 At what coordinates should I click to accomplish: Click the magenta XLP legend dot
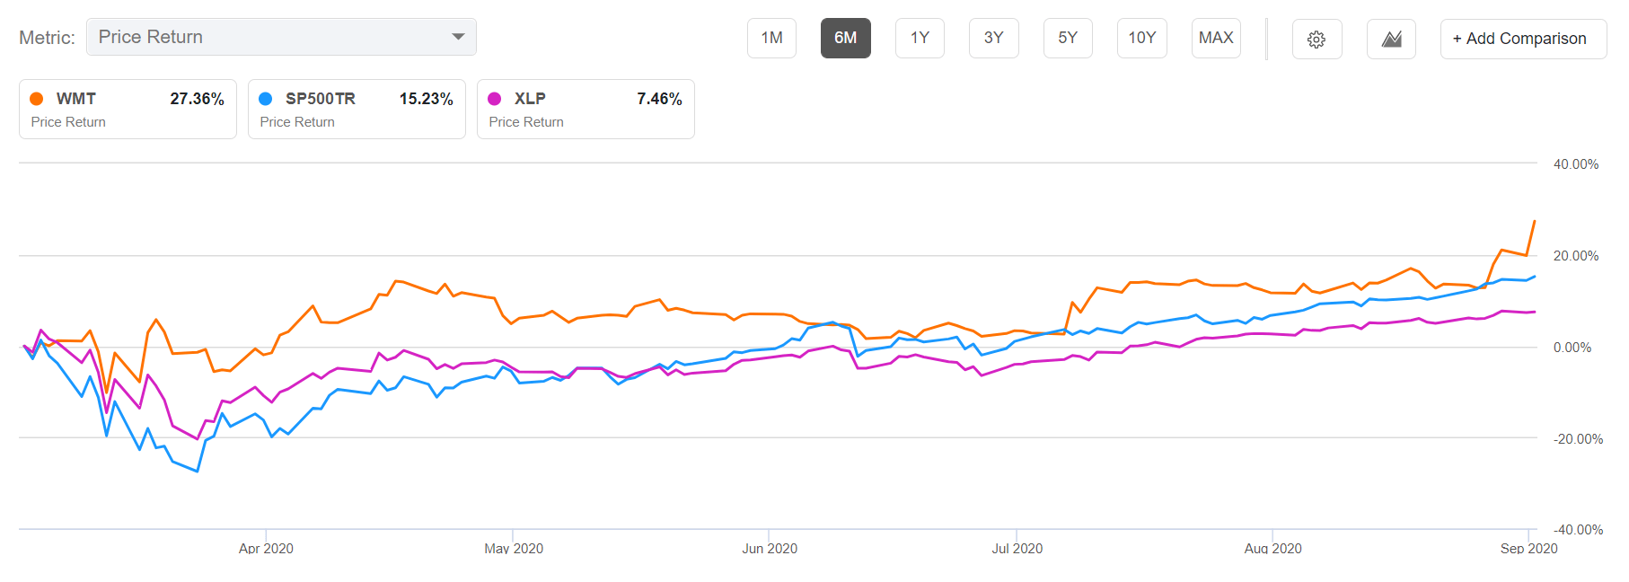point(495,99)
